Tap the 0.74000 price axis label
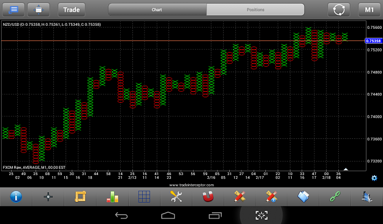Image resolution: width=383 pixels, height=224 pixels. [x=374, y=117]
